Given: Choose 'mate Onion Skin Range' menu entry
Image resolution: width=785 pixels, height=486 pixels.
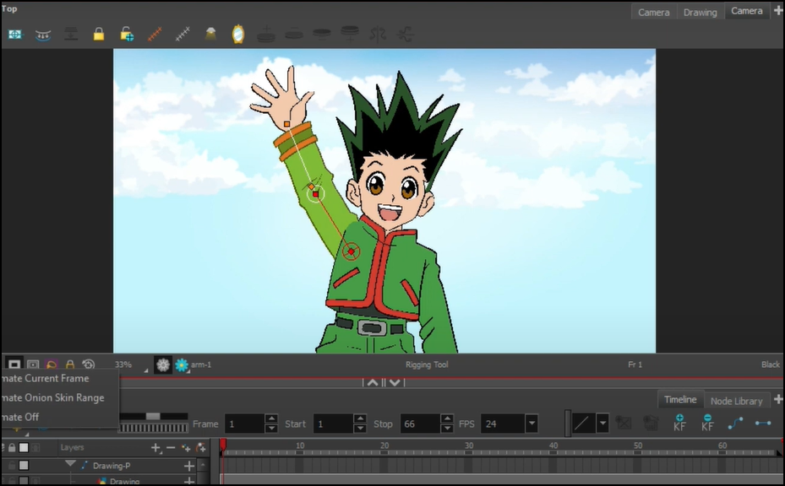Looking at the screenshot, I should pos(52,398).
